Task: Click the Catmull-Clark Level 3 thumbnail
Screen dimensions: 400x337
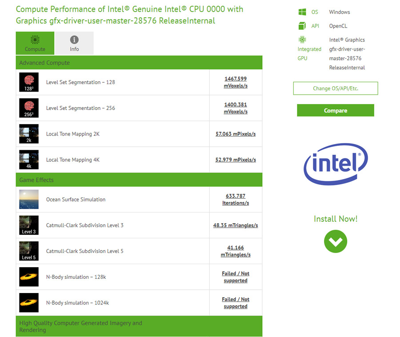Action: (29, 225)
